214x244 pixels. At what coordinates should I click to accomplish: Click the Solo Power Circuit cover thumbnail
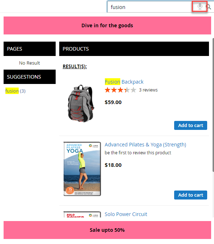coord(82,214)
